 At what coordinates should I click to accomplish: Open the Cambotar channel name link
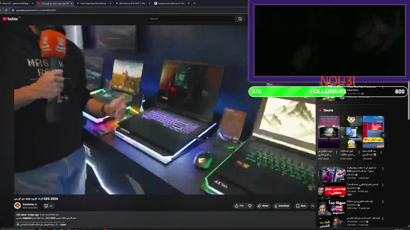pos(28,204)
